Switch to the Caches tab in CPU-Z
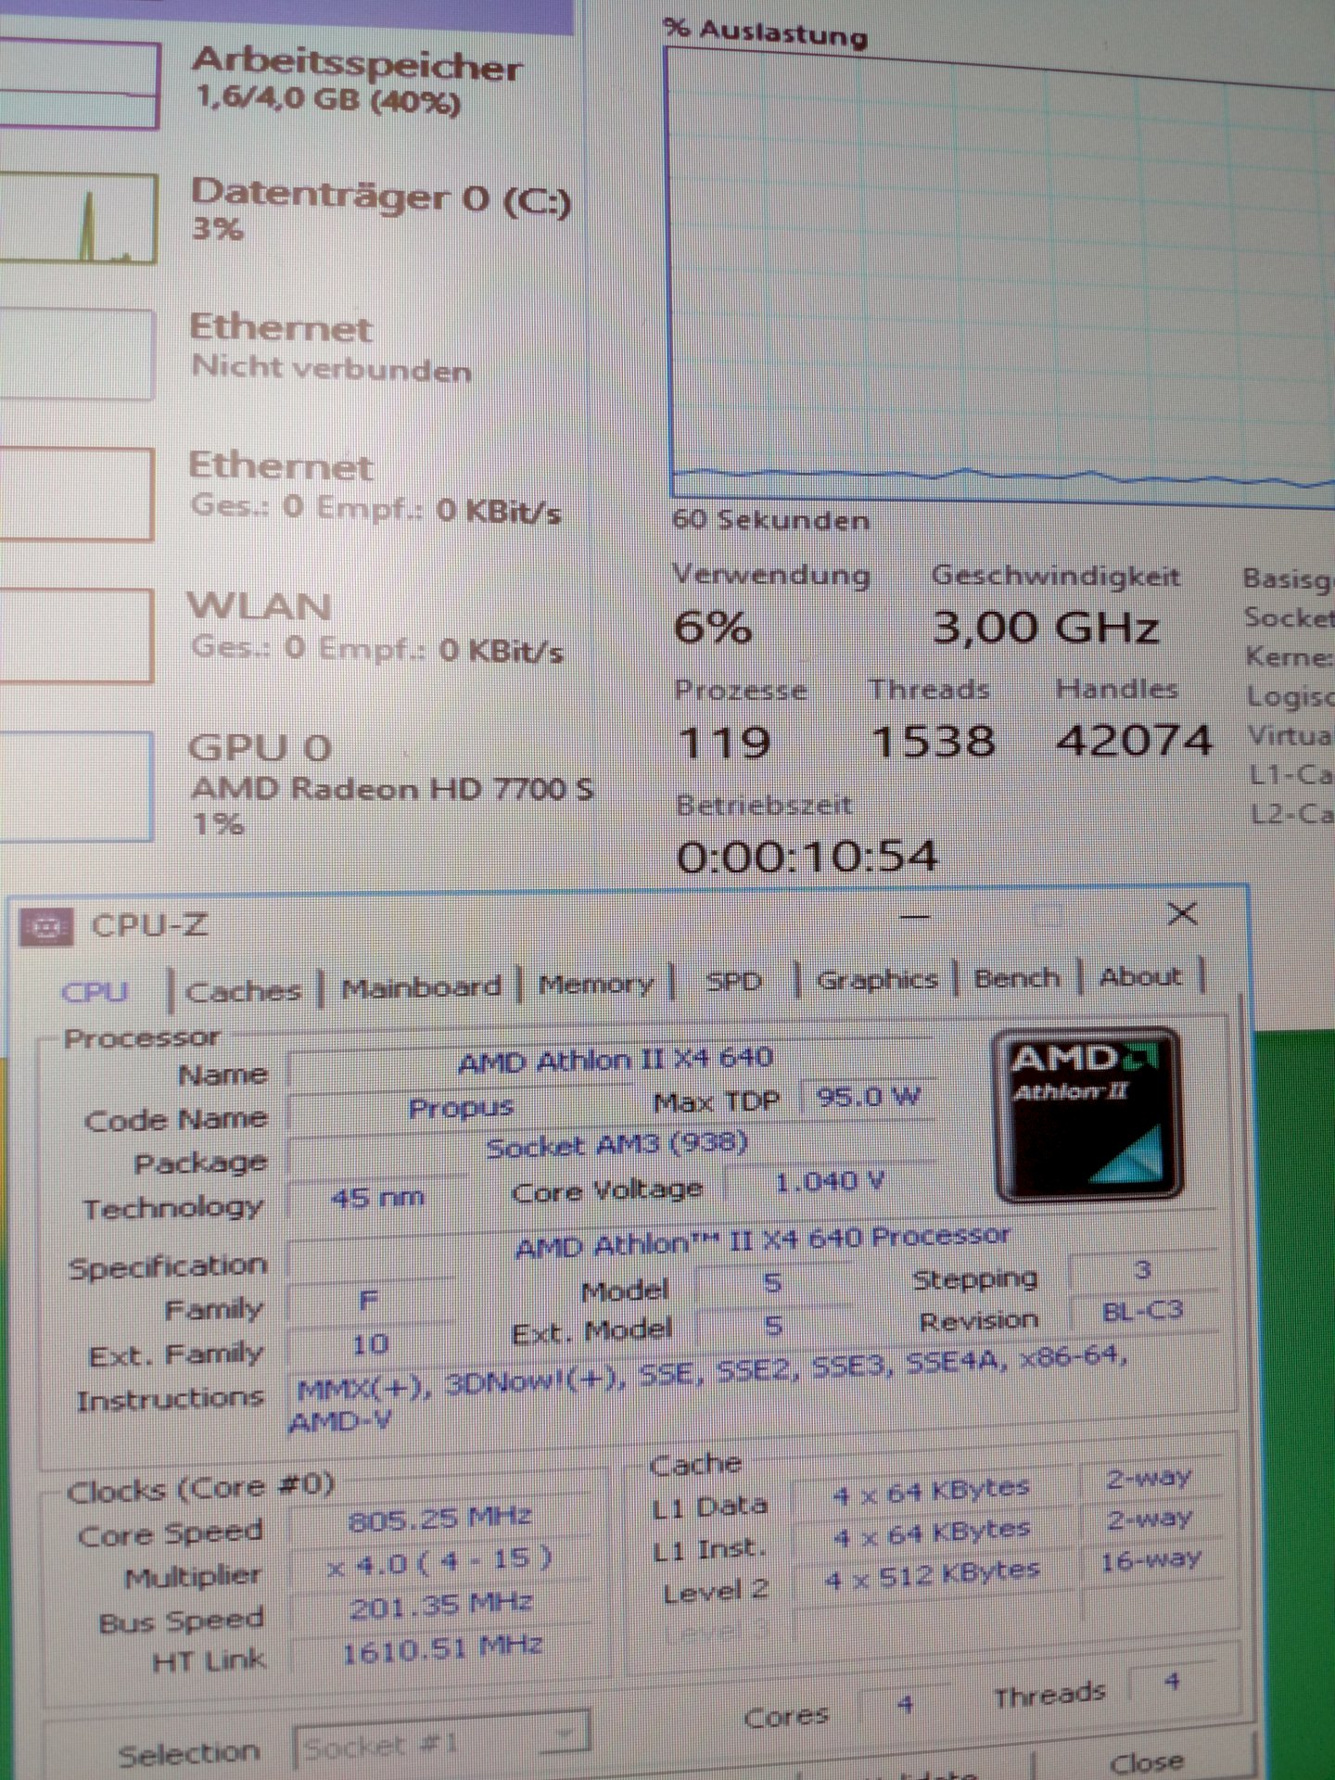The width and height of the screenshot is (1335, 1780). [x=243, y=990]
